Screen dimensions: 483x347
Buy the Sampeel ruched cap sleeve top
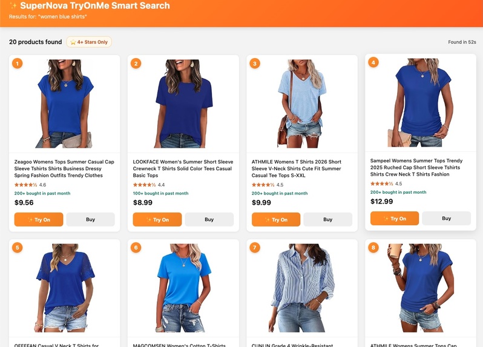[x=446, y=218]
